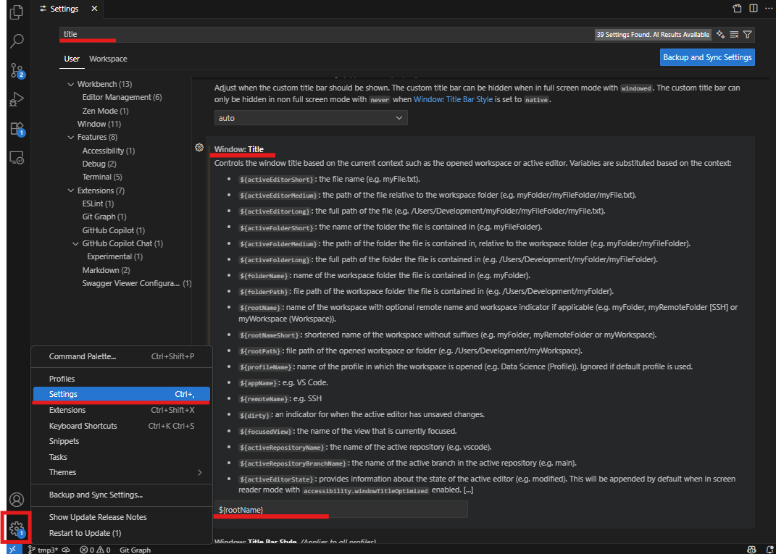Choose Snippets in the manage menu
The image size is (776, 554).
(122, 441)
